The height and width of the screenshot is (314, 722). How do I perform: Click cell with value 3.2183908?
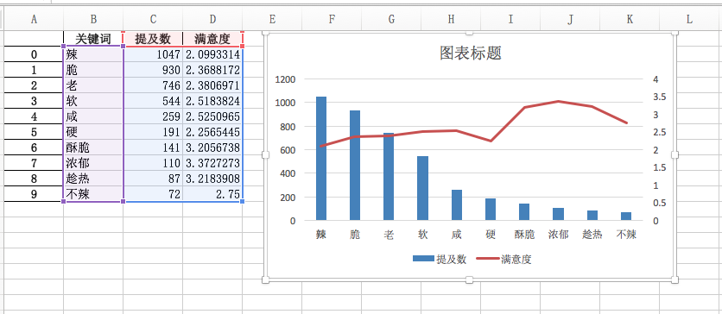[212, 179]
